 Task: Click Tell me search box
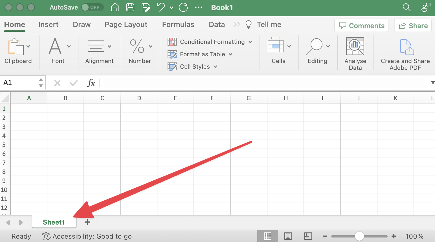click(x=263, y=24)
